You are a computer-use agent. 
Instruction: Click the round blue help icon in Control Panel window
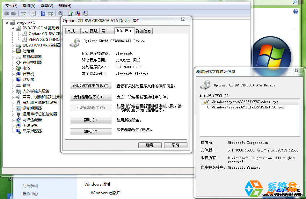[x=296, y=11]
